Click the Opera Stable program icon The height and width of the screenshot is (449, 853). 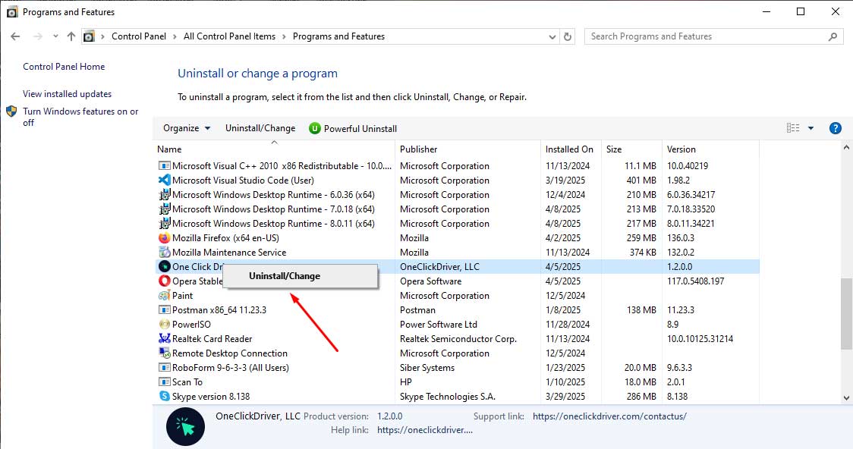coord(164,281)
